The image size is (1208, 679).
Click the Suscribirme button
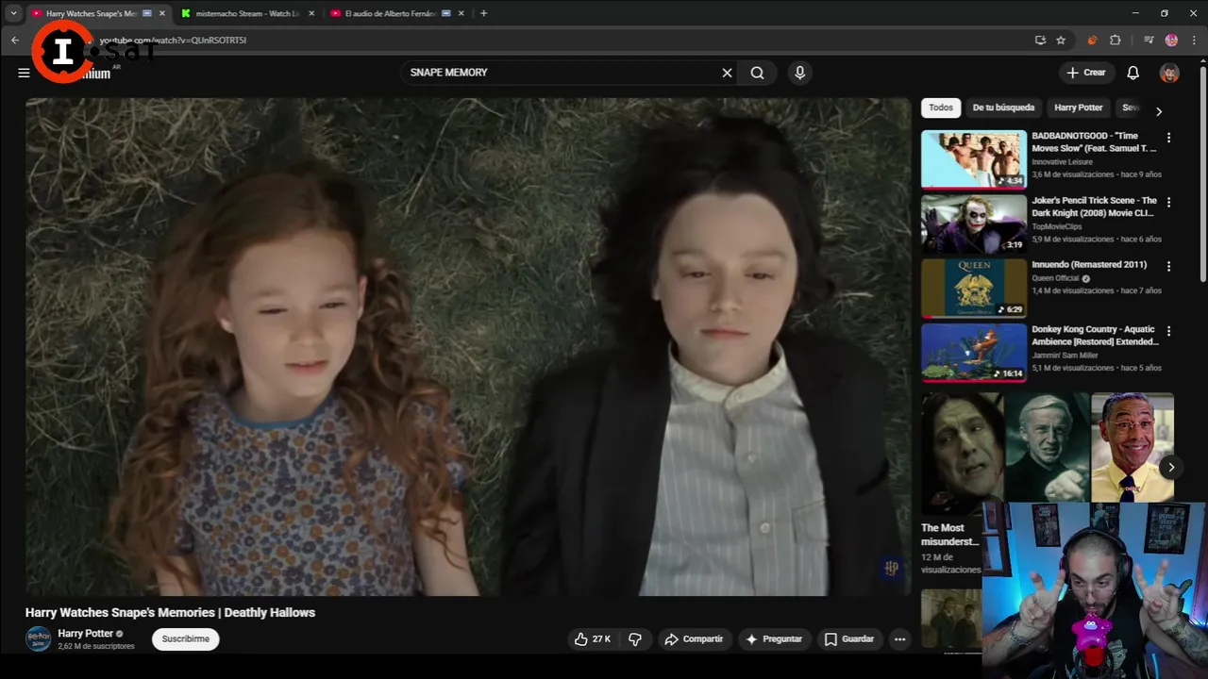[x=186, y=638]
